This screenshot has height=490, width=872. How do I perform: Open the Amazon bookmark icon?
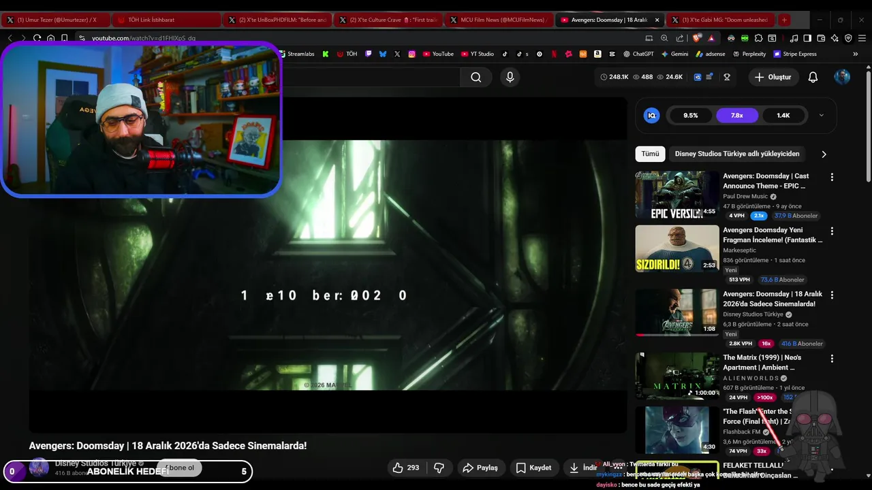coord(597,54)
